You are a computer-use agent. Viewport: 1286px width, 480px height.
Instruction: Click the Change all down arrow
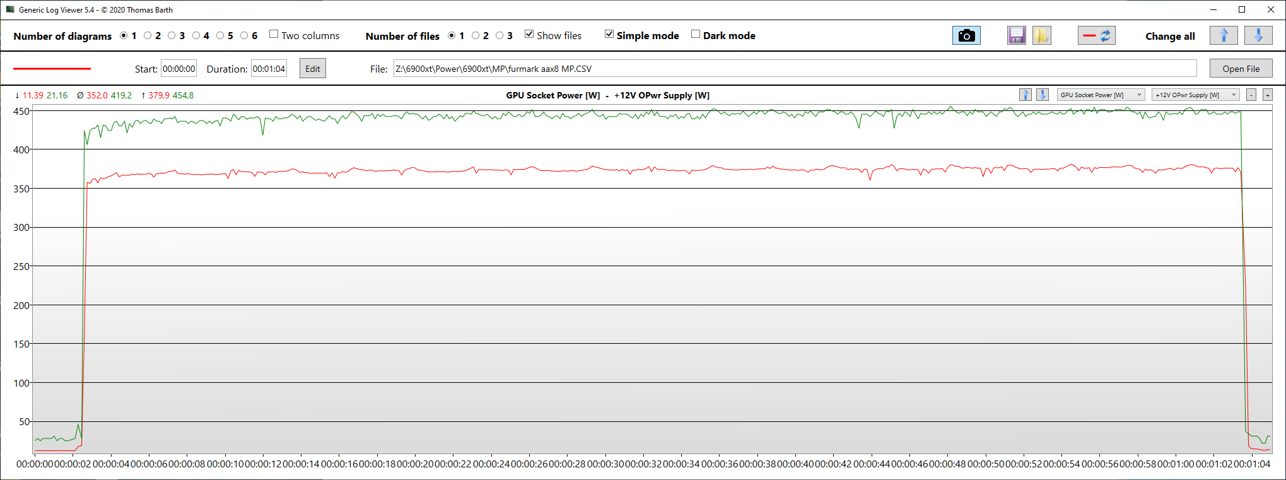coord(1258,36)
